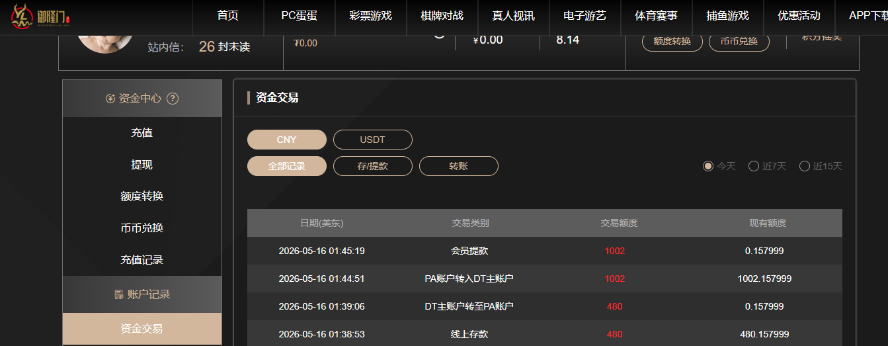Click the date 2026-05-16 01:39:06
Image resolution: width=888 pixels, height=346 pixels.
[x=322, y=306]
